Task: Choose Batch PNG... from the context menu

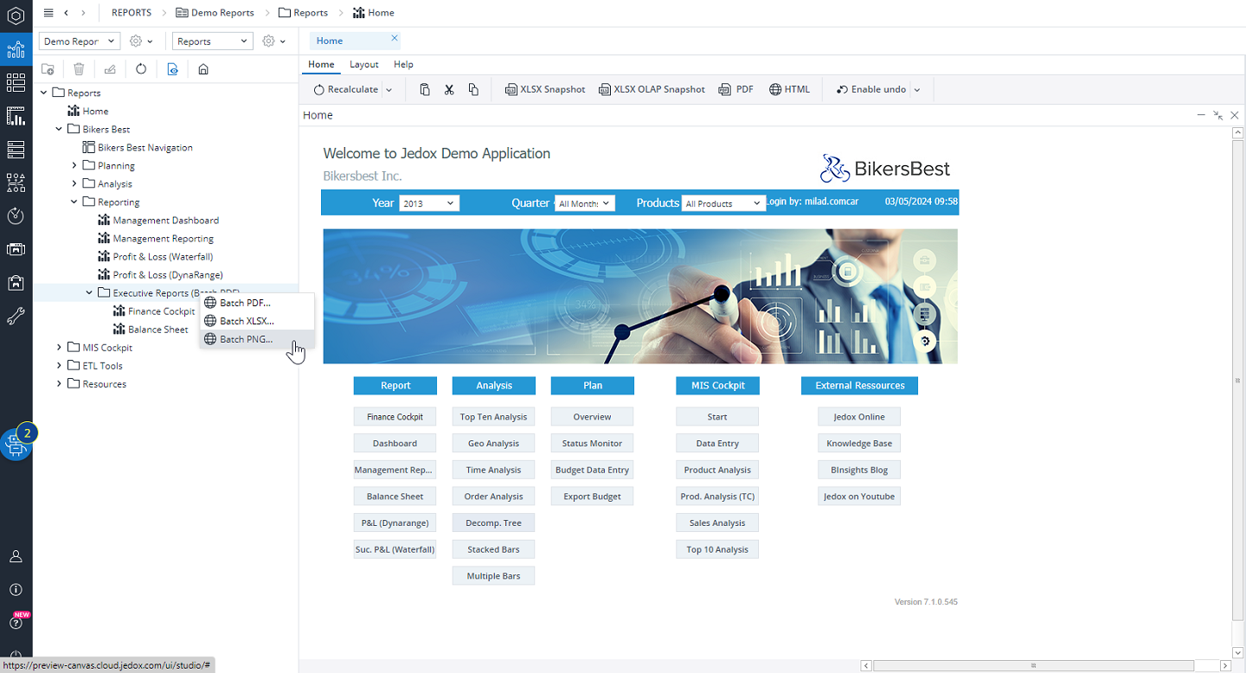Action: [246, 339]
